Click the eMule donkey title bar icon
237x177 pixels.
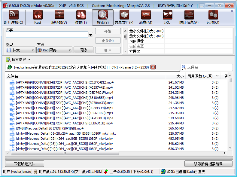[x=5, y=6]
